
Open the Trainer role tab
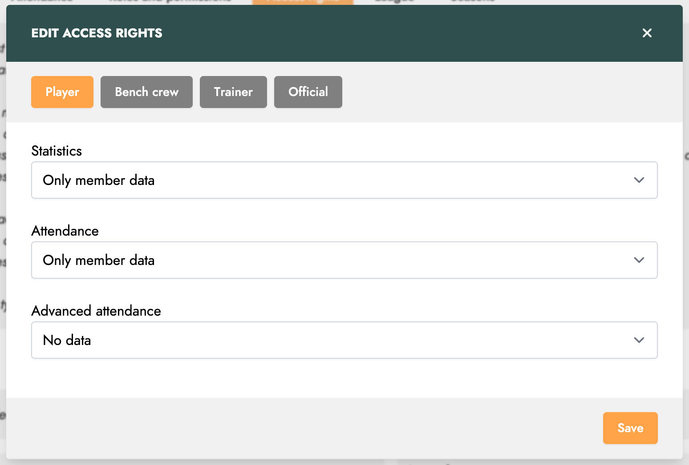tap(233, 92)
